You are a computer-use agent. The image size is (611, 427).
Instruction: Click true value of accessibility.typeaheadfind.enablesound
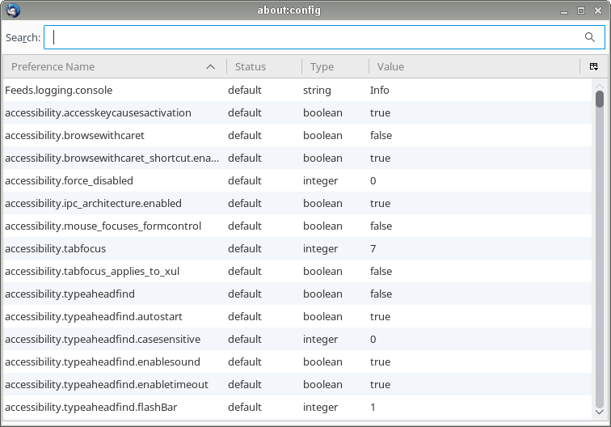[380, 362]
